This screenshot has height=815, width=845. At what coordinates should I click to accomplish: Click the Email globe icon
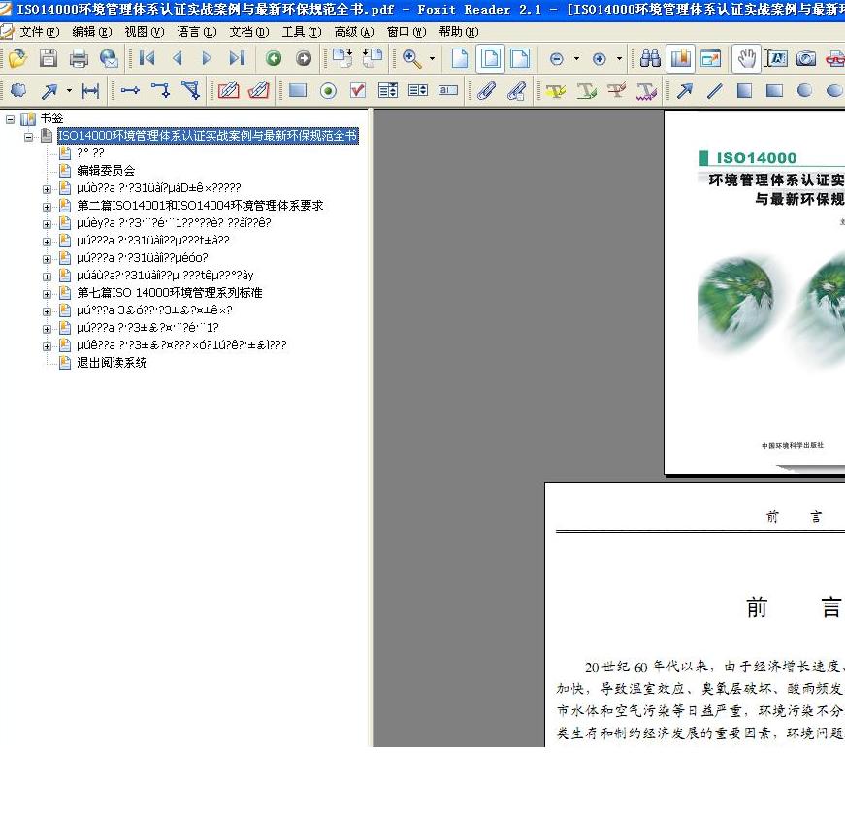[x=109, y=58]
